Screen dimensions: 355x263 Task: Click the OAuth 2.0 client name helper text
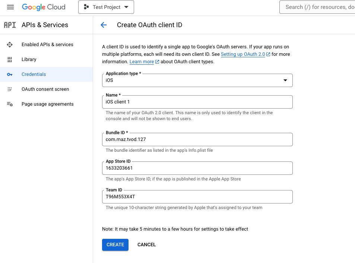(189, 116)
